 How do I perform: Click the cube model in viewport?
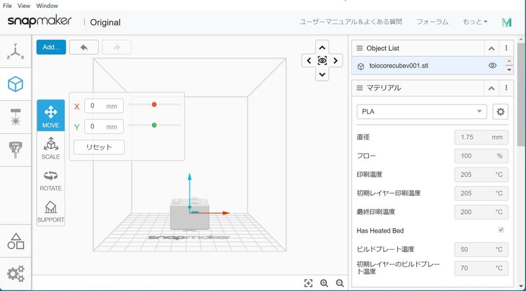(189, 213)
